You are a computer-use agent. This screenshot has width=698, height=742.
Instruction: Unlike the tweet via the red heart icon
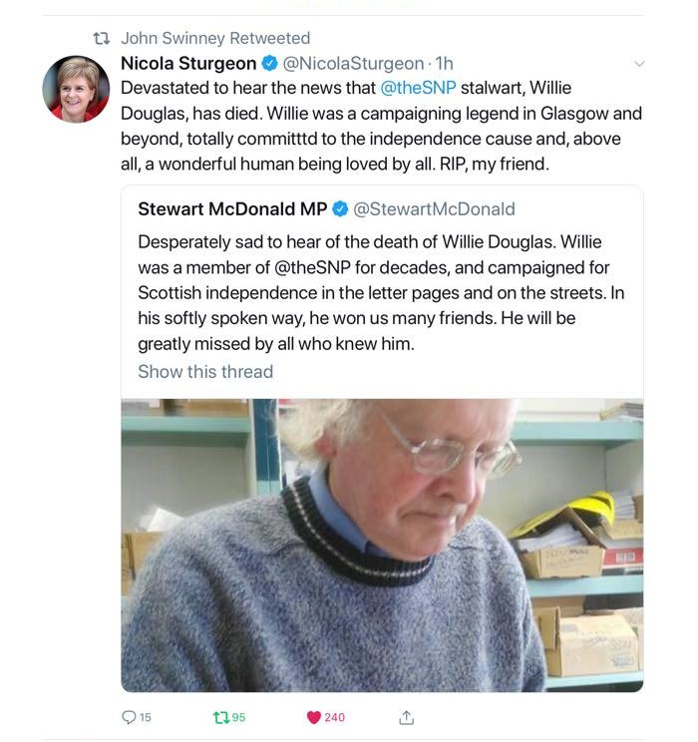[x=314, y=717]
